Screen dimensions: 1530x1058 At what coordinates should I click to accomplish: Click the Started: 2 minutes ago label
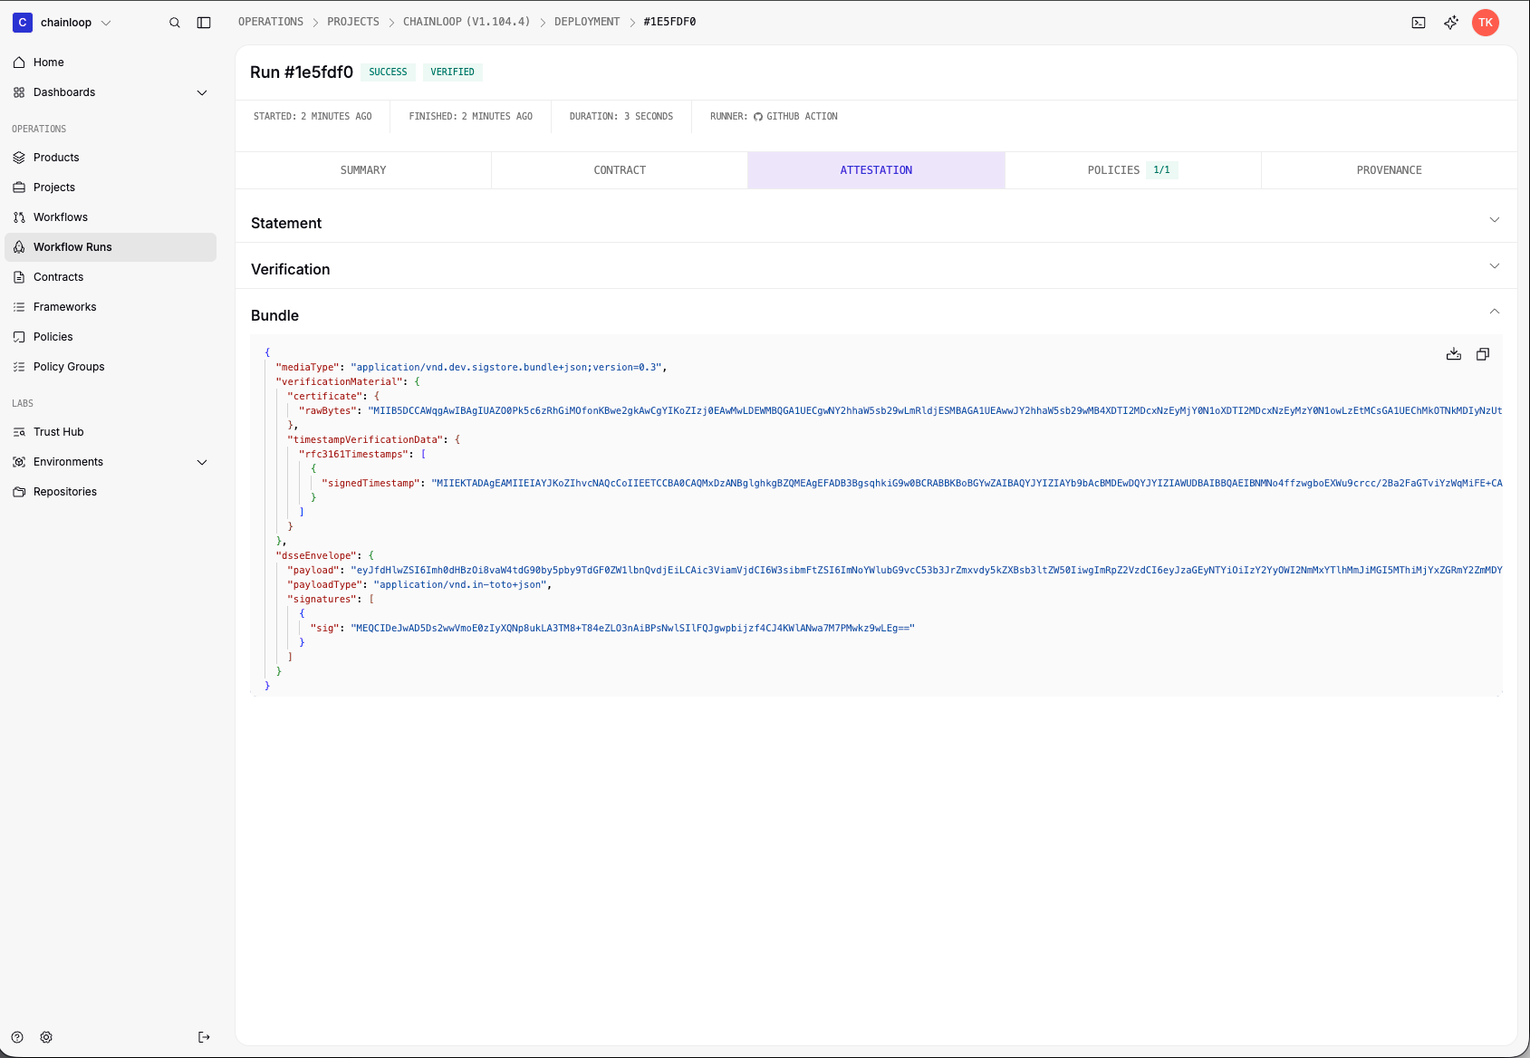313,117
